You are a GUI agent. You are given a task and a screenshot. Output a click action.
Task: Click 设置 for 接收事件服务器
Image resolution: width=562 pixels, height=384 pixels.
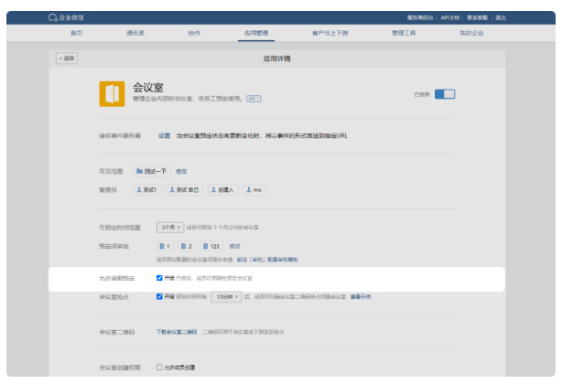(x=164, y=135)
